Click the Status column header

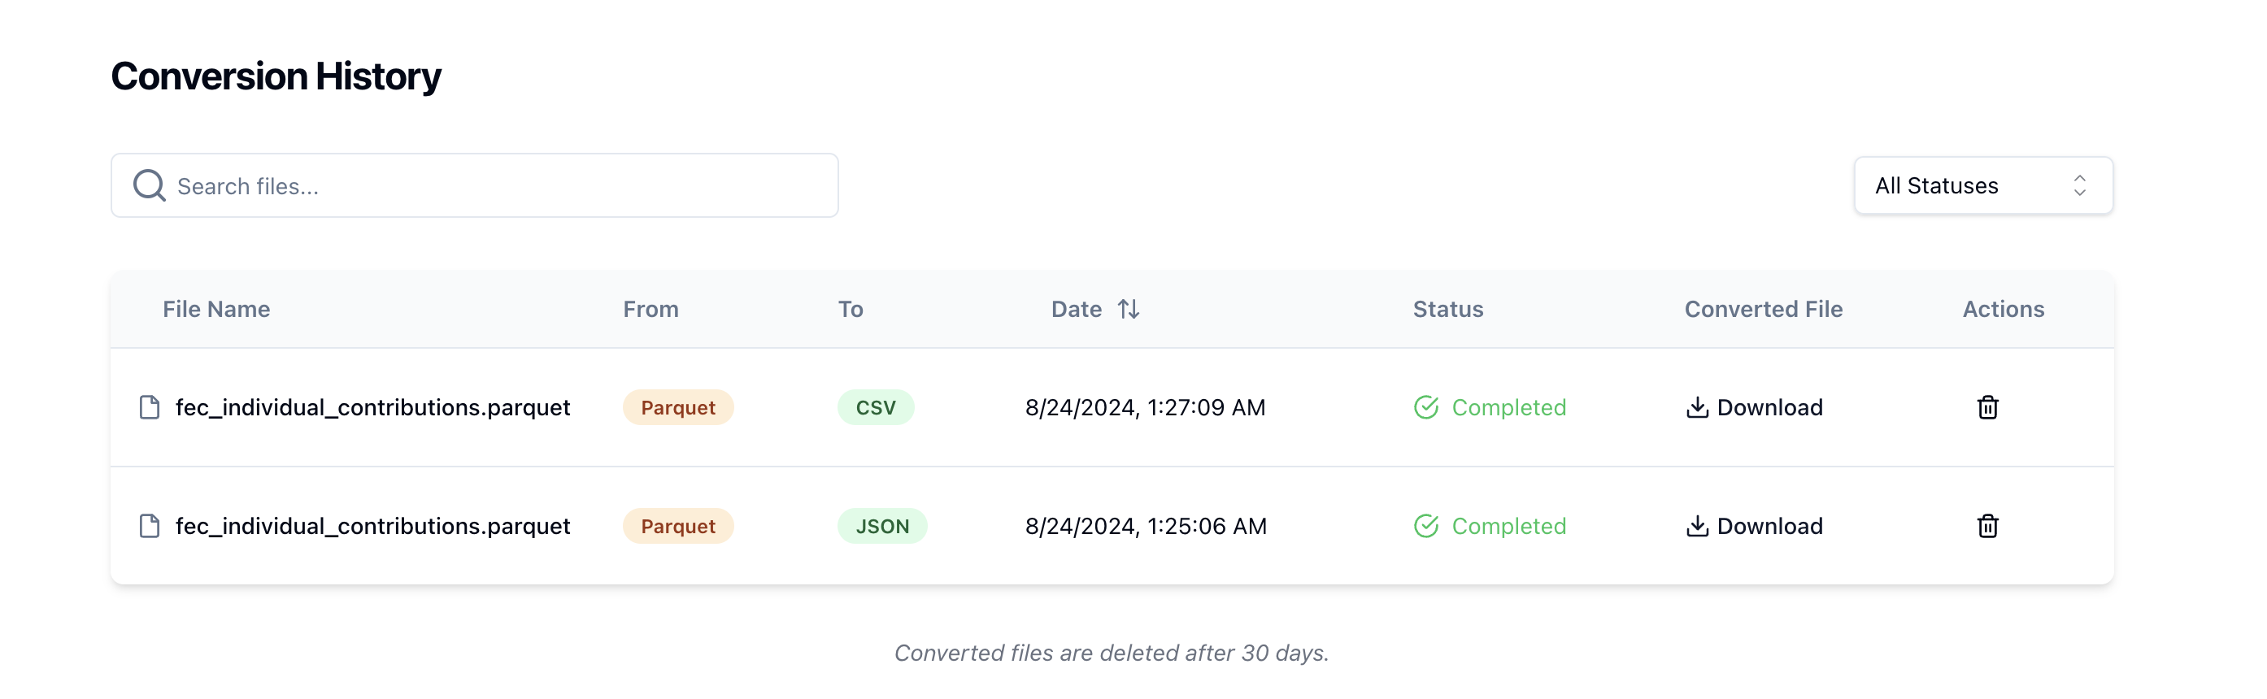[1447, 310]
